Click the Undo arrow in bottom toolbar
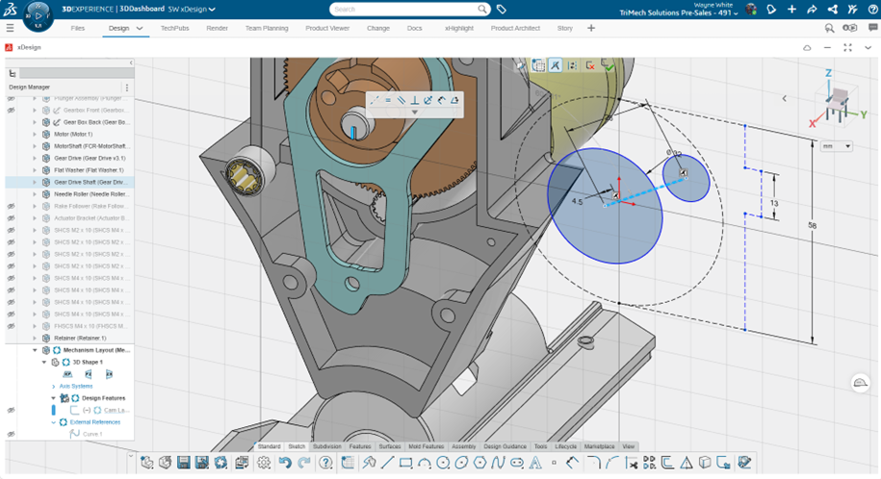The width and height of the screenshot is (881, 479). coord(284,463)
